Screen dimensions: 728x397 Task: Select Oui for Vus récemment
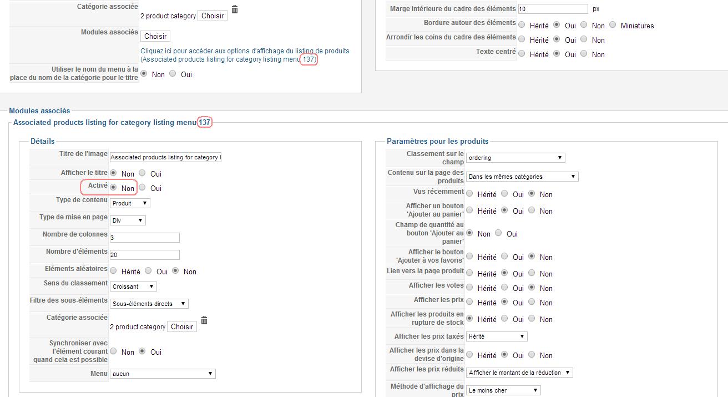pos(504,193)
